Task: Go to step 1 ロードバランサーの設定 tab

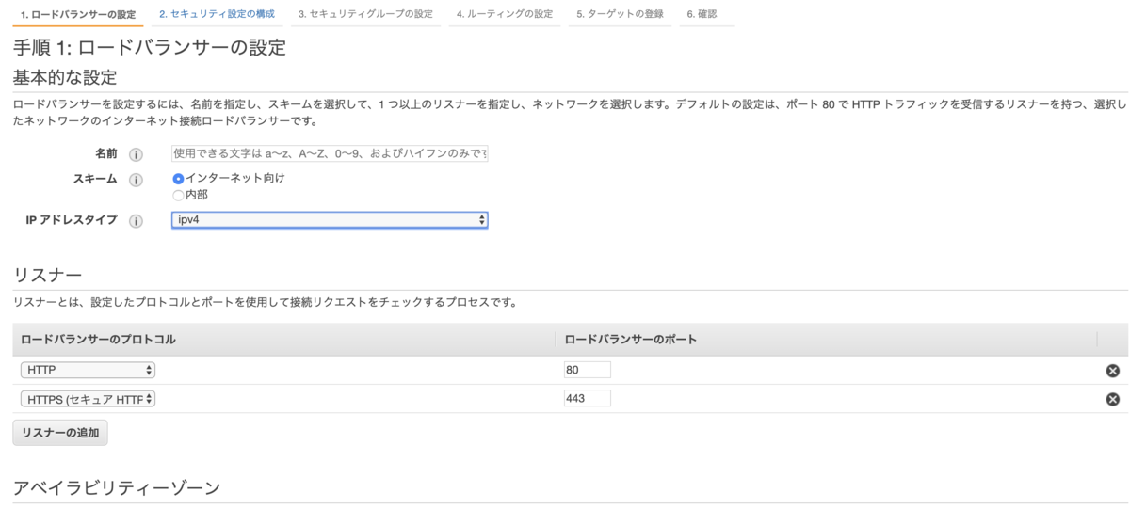Action: coord(77,15)
